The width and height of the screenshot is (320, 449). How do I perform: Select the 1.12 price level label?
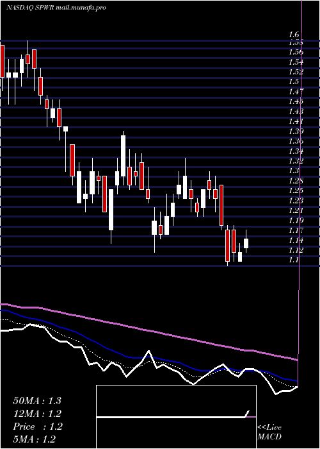[x=296, y=250]
